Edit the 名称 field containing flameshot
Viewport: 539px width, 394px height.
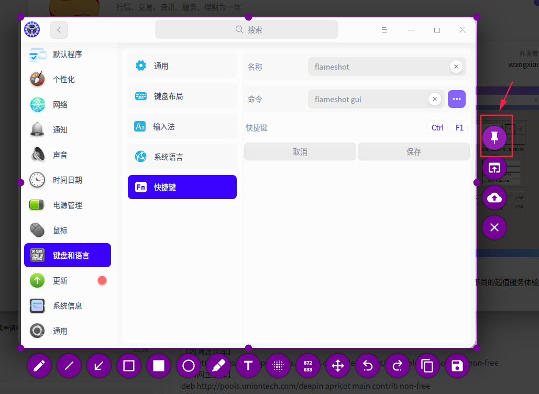pyautogui.click(x=378, y=67)
